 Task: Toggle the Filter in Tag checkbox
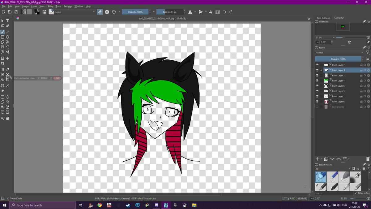pyautogui.click(x=356, y=193)
